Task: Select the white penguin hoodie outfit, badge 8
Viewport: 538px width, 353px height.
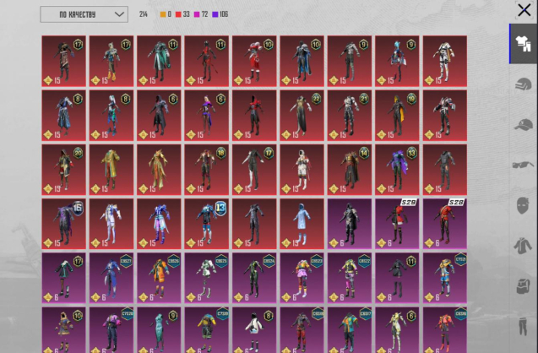Action: [x=254, y=330]
